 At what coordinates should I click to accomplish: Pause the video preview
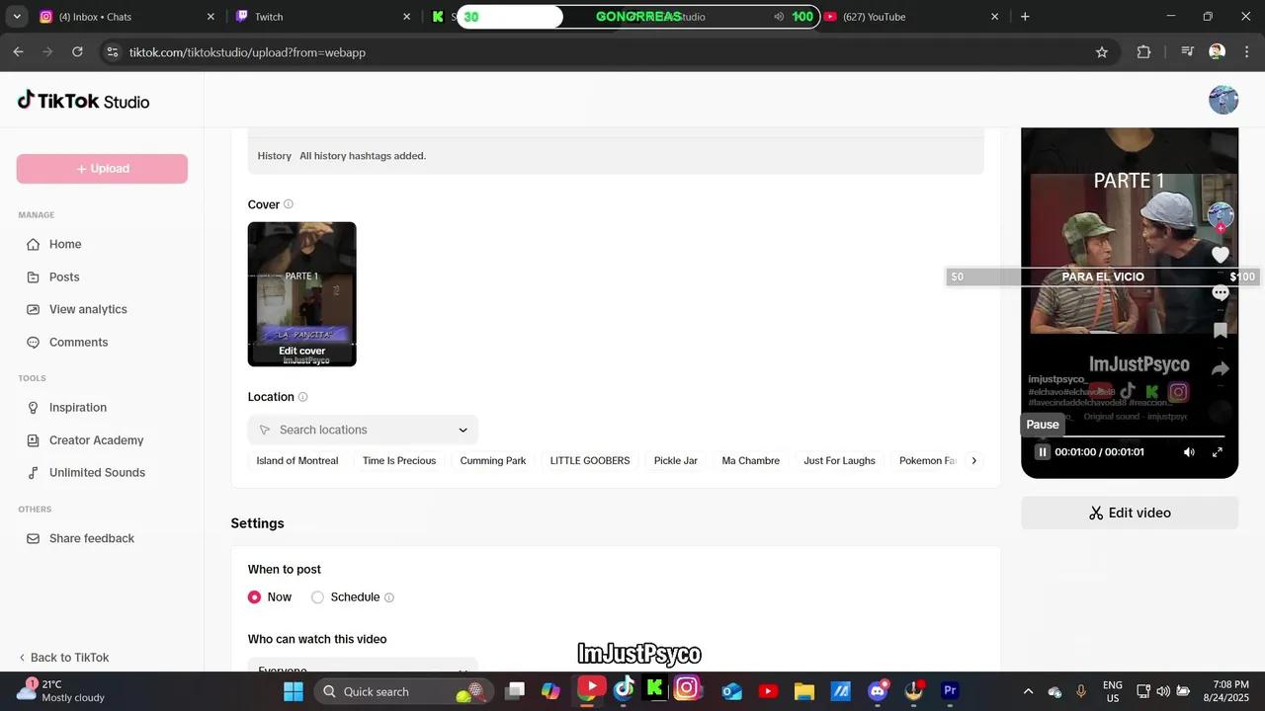pos(1042,452)
